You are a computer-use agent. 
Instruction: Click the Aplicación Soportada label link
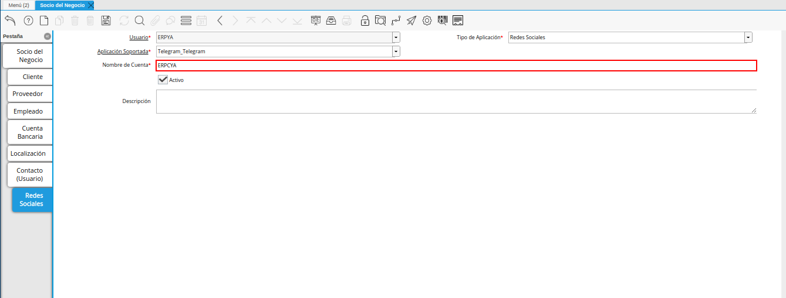click(123, 52)
